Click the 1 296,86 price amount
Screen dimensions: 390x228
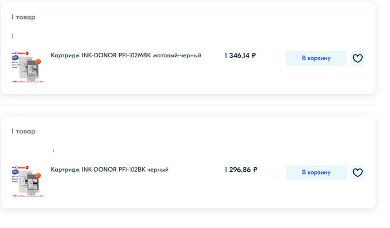click(237, 170)
